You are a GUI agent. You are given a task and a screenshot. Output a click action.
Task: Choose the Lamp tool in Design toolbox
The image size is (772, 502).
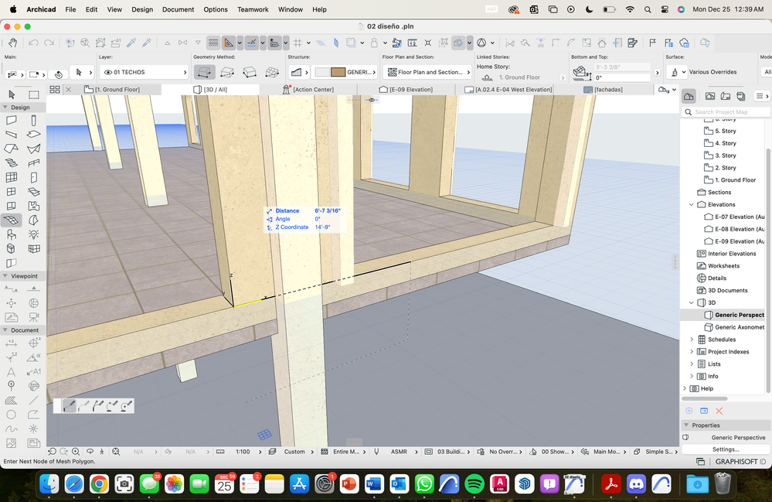pyautogui.click(x=34, y=234)
